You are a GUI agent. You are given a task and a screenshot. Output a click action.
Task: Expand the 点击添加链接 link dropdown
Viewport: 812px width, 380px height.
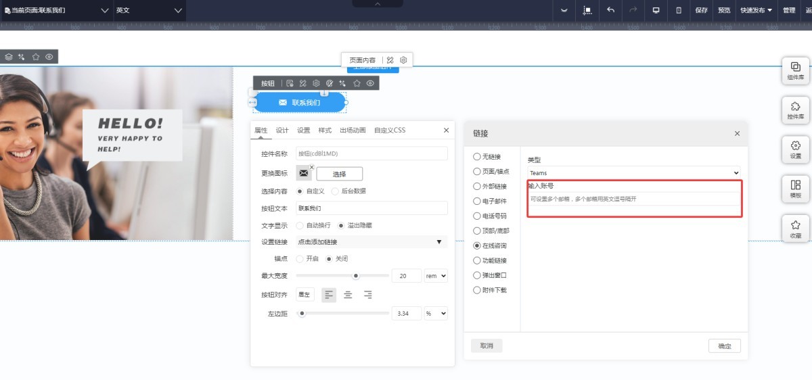click(371, 242)
